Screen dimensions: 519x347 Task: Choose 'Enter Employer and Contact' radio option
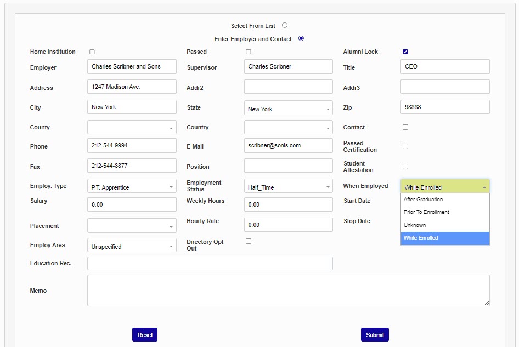301,38
